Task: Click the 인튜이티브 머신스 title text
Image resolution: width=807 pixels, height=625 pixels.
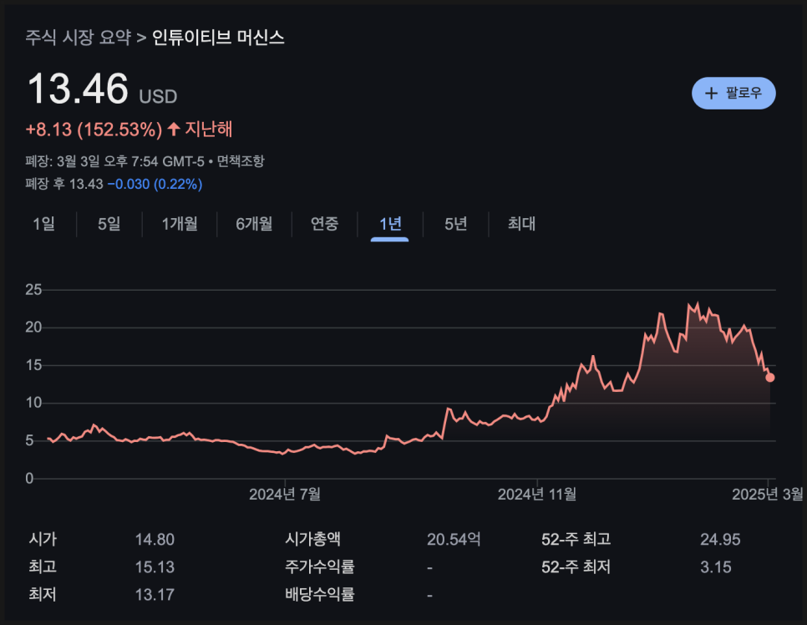Action: tap(218, 38)
